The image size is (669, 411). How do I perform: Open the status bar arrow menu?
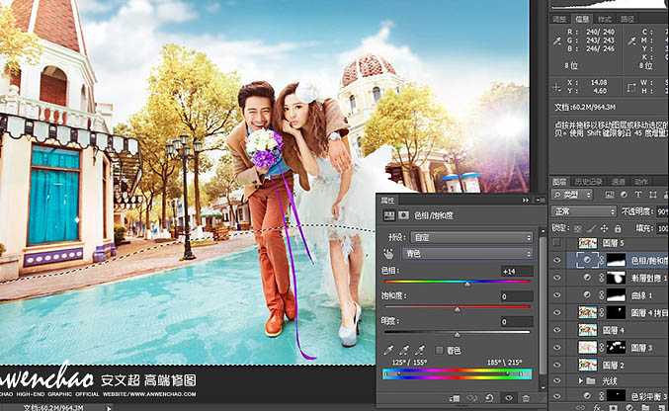pyautogui.click(x=109, y=408)
